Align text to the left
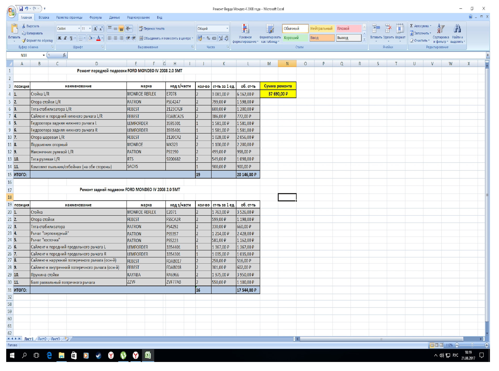The width and height of the screenshot is (499, 371). tap(110, 38)
